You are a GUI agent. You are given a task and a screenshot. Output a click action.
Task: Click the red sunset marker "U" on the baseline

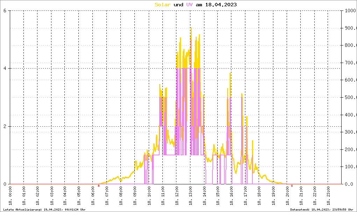tap(292, 186)
